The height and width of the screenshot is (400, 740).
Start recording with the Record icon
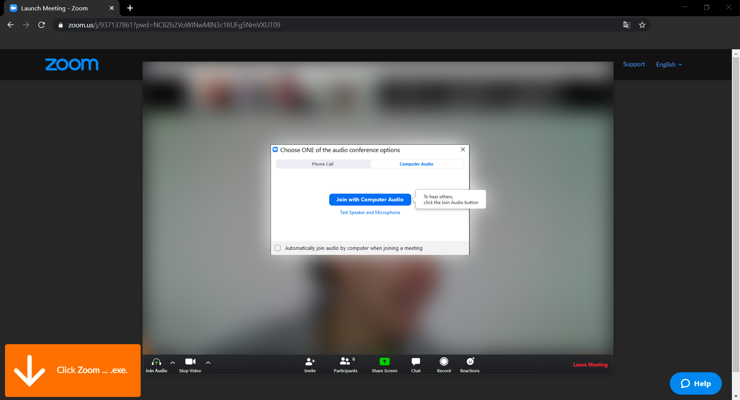tap(444, 362)
